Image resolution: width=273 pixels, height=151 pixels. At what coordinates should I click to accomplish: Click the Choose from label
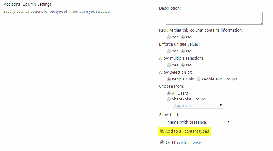pyautogui.click(x=171, y=86)
